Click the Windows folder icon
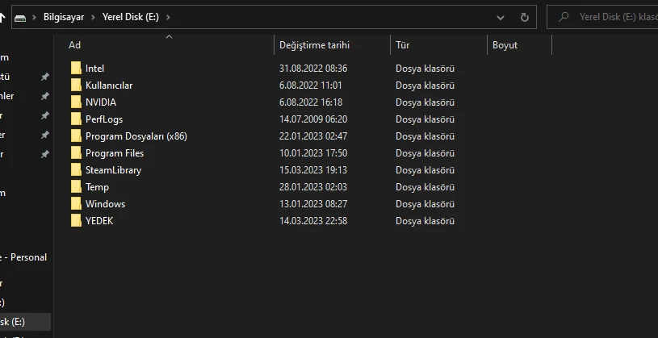The height and width of the screenshot is (338, 658). click(x=76, y=204)
